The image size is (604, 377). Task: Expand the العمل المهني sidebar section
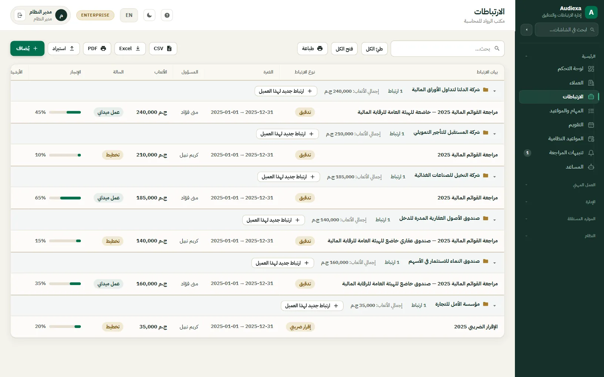point(559,185)
